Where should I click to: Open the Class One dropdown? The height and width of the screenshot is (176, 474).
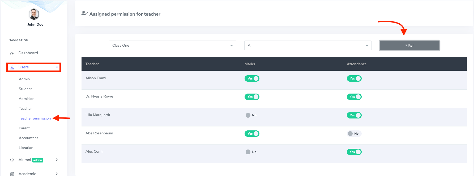[172, 45]
